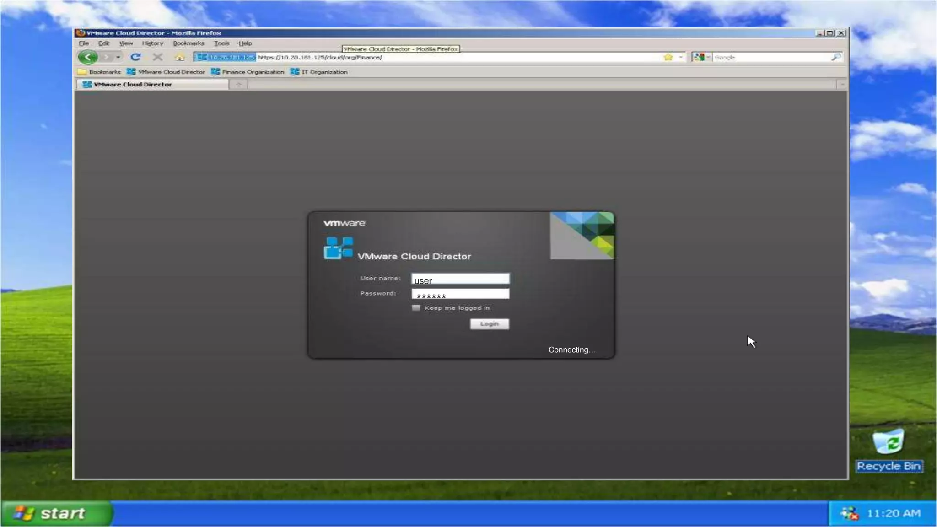
Task: Open the dropdown beside the bookmark star
Action: (x=681, y=57)
